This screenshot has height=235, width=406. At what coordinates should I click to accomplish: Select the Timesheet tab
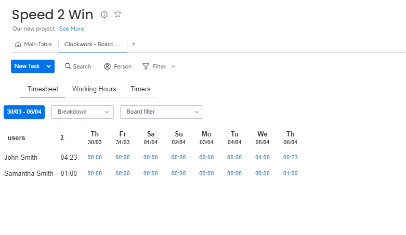(43, 89)
